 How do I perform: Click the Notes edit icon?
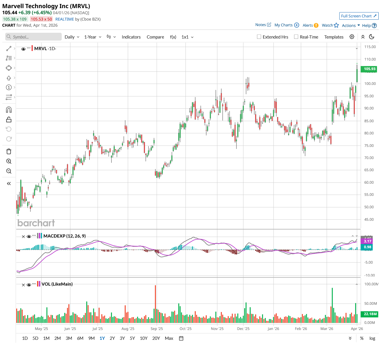(x=269, y=25)
